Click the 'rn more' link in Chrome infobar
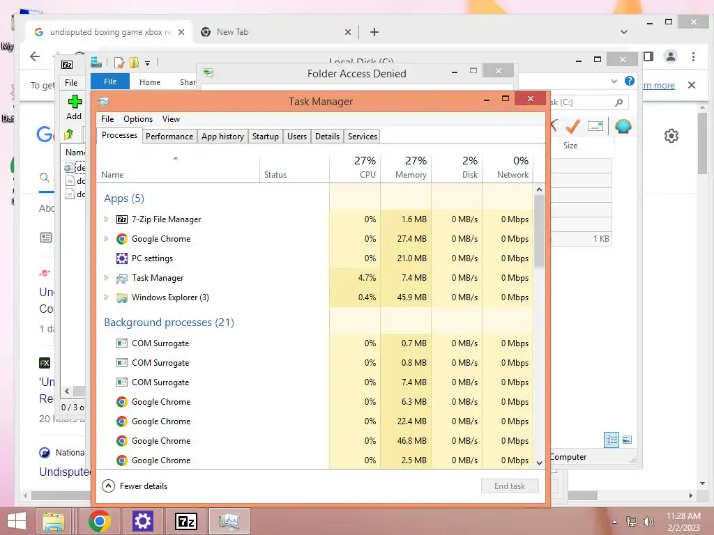This screenshot has height=535, width=714. [658, 85]
